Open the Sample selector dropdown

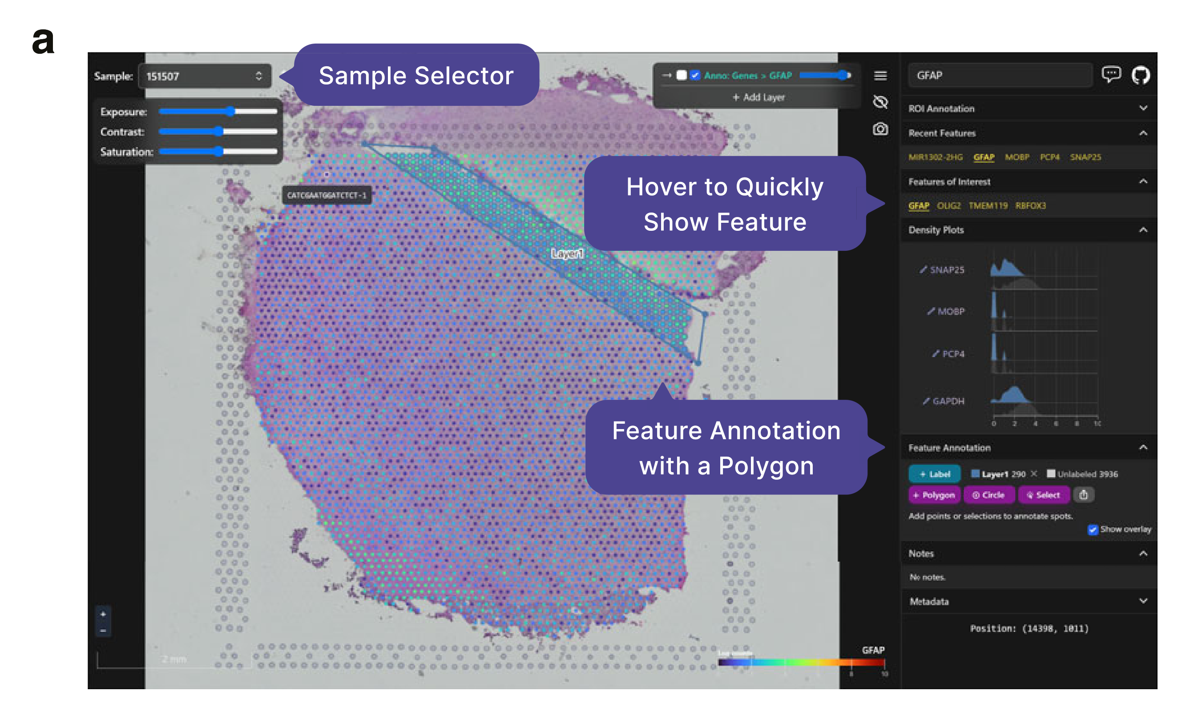[204, 76]
